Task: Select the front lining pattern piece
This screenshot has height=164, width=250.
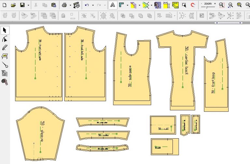Action: click(216, 76)
